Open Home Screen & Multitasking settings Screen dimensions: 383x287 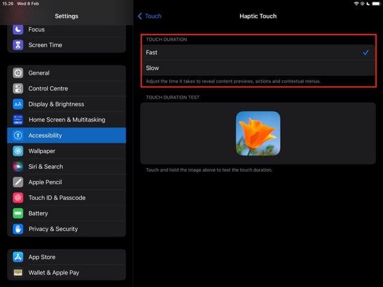[66, 120]
